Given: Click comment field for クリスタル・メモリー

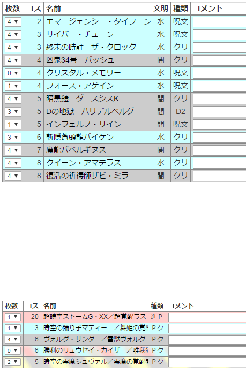Looking at the screenshot, I should (x=220, y=73).
